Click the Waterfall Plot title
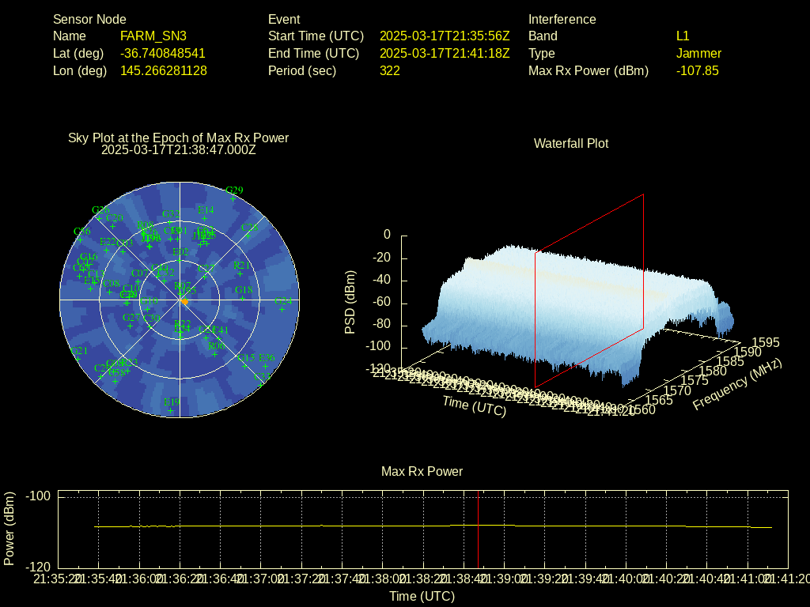810x607 pixels. point(571,144)
